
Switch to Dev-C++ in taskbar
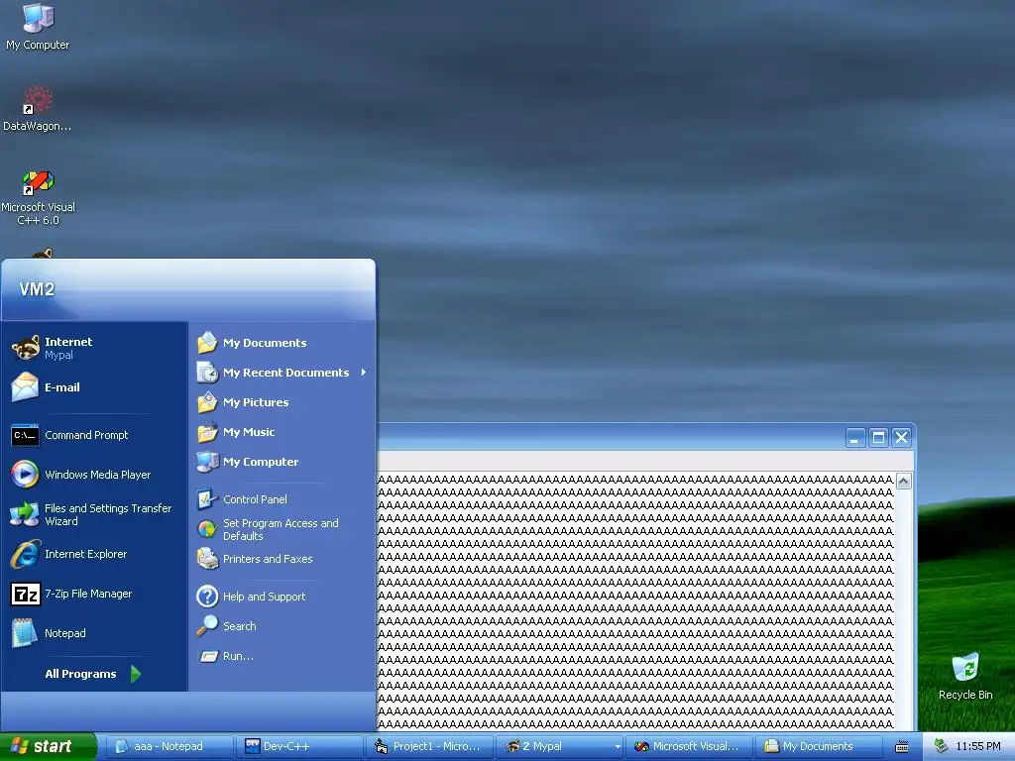(x=299, y=747)
